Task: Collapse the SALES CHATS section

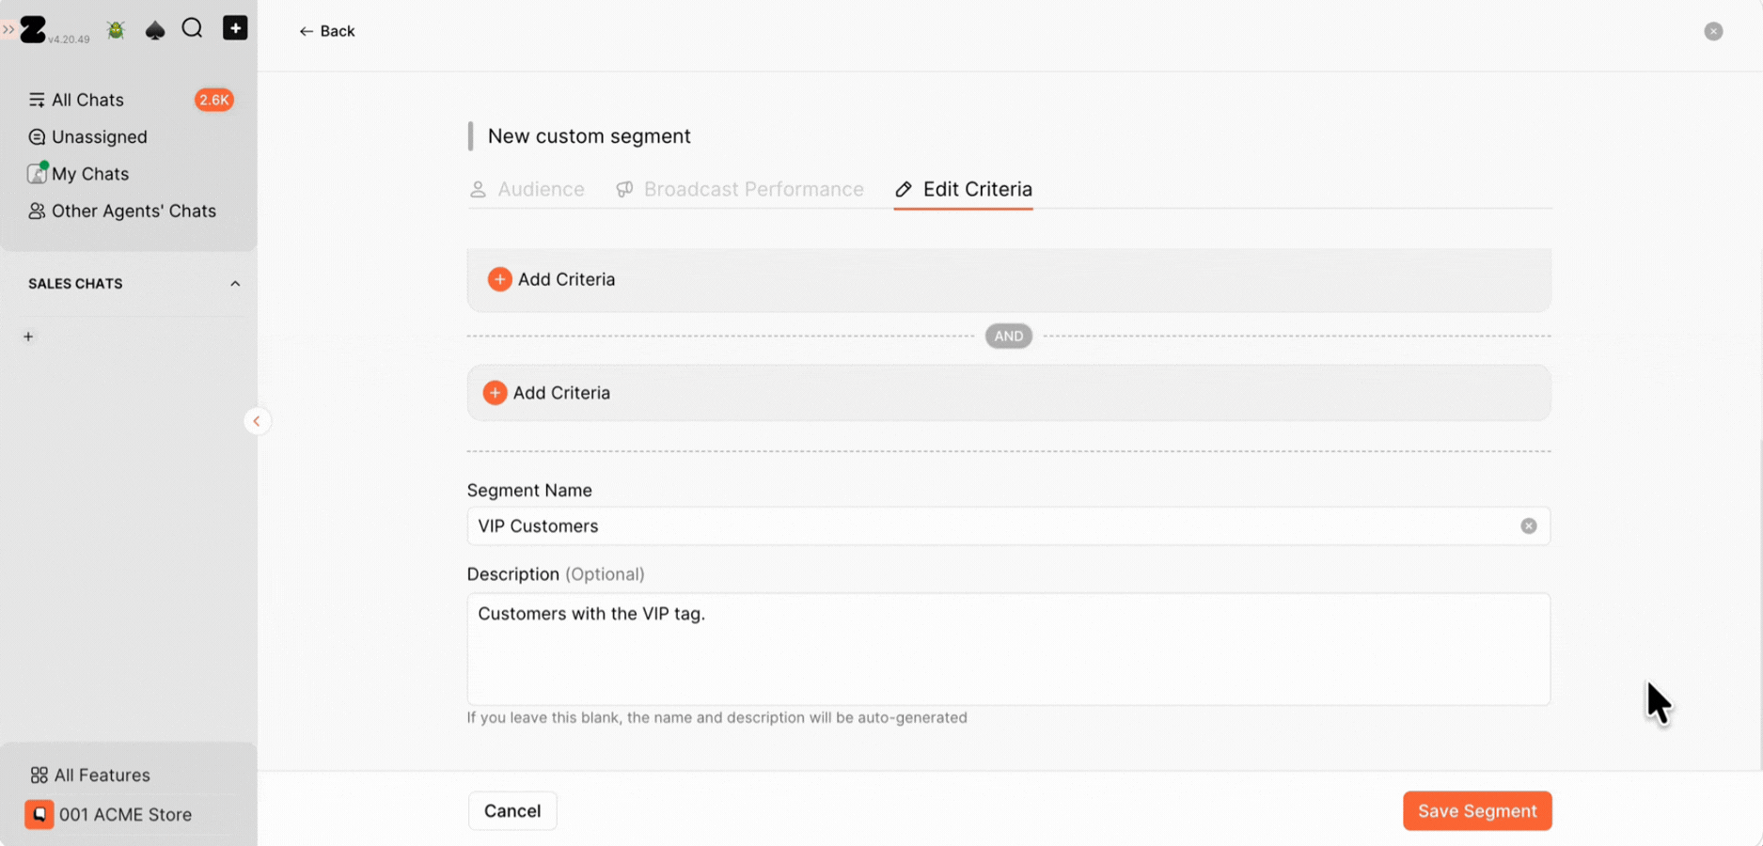Action: tap(235, 284)
